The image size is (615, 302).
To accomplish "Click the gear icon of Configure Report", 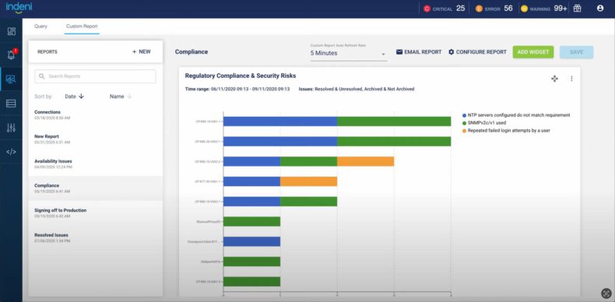I will coord(451,52).
